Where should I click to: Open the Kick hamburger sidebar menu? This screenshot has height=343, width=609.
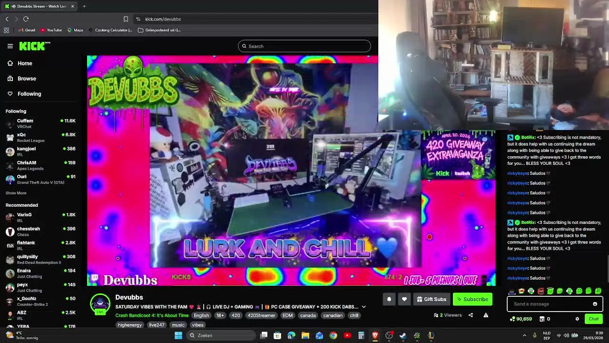[x=10, y=46]
